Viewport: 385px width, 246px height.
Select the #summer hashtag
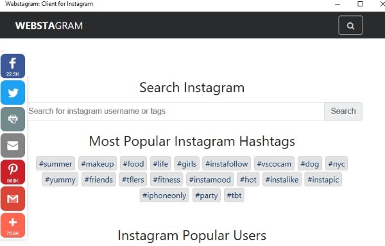pos(55,163)
